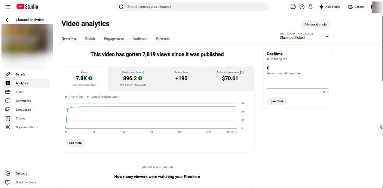This screenshot has width=383, height=188.
Task: Open the Help question mark icon
Action: click(x=302, y=7)
